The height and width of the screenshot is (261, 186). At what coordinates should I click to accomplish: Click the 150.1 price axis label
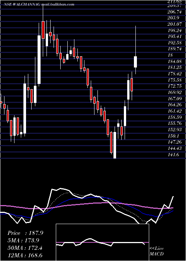click(174, 136)
